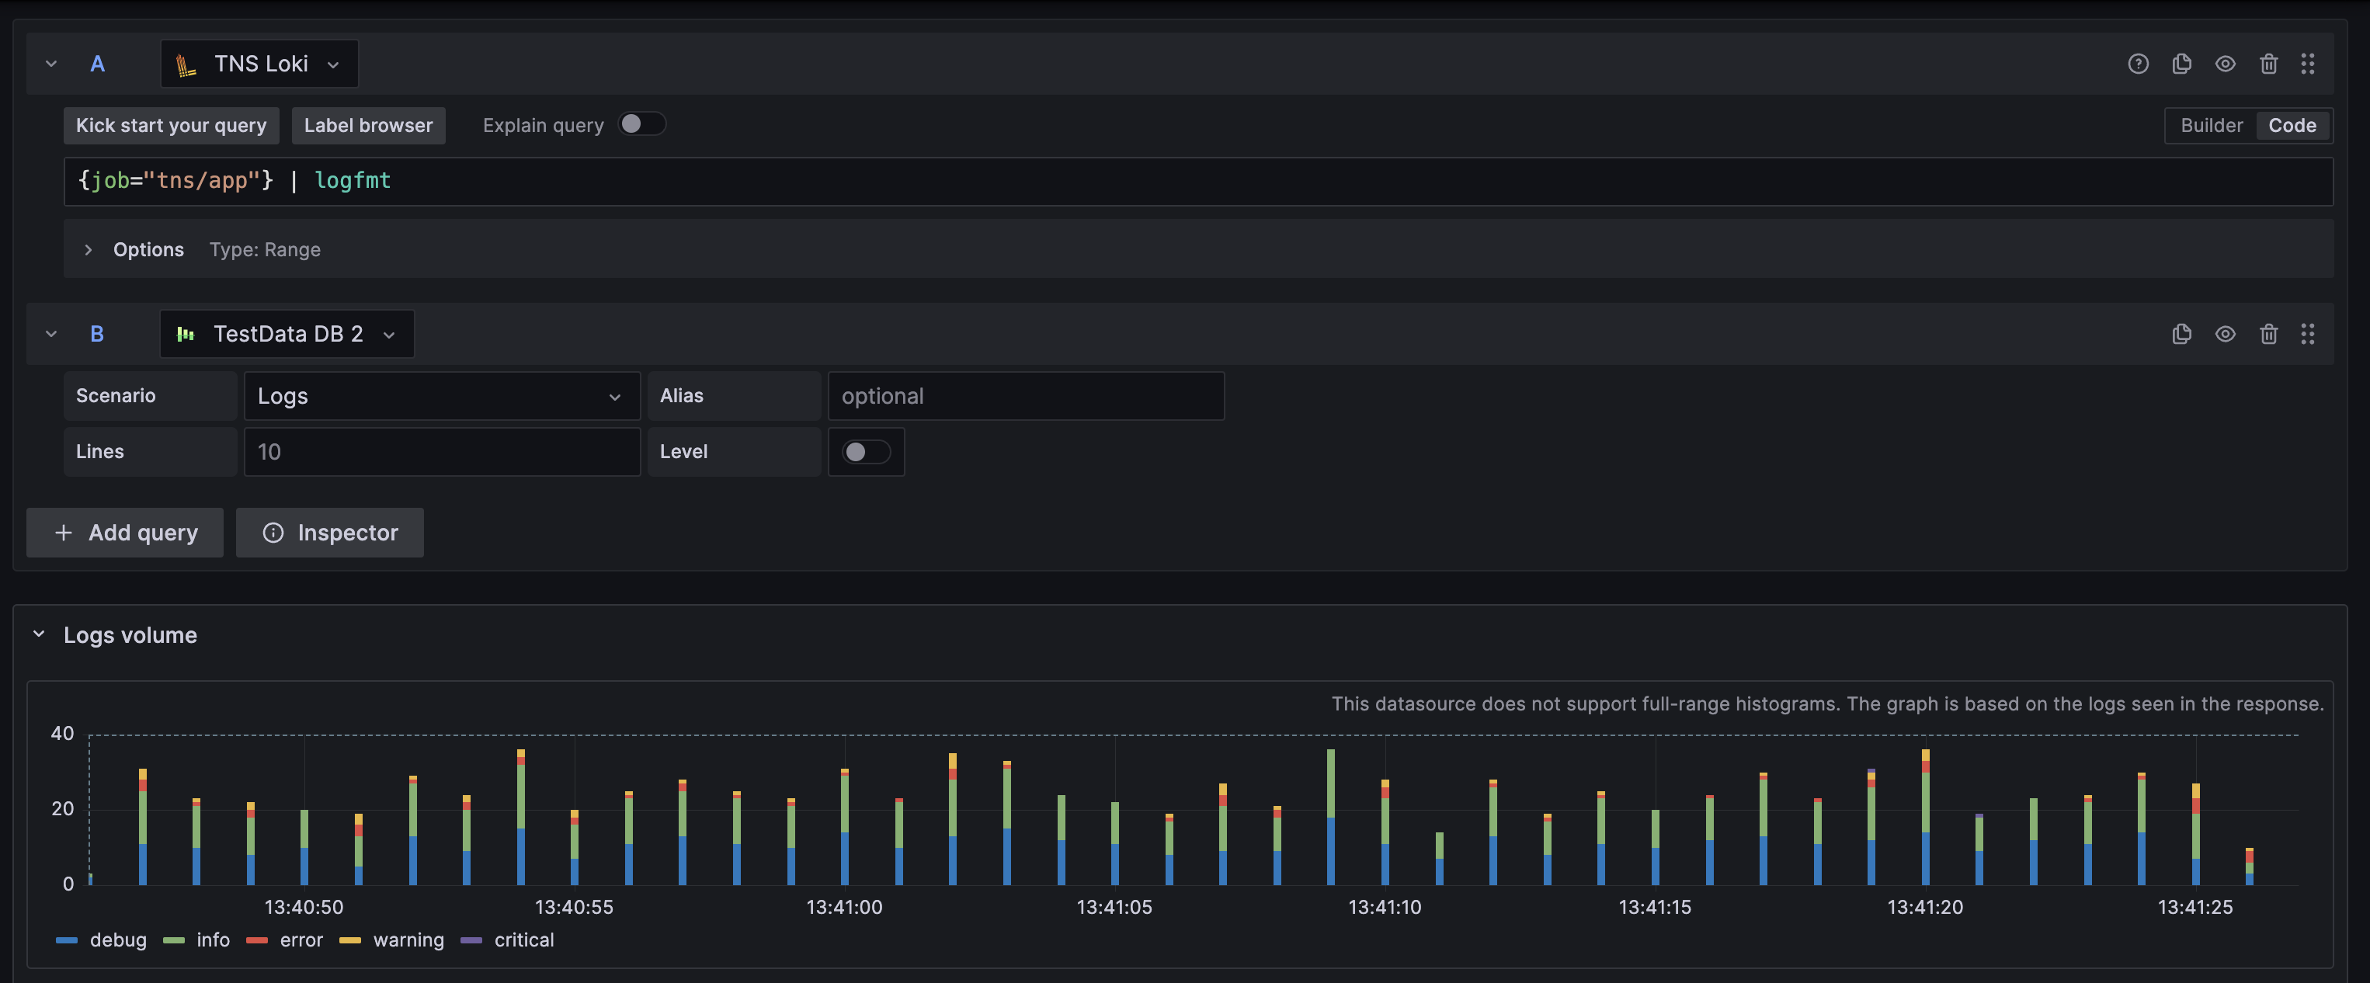Duplicate query A using the copy icon
The image size is (2370, 983).
pos(2181,64)
